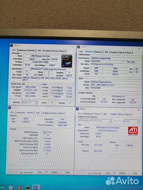This screenshot has height=190, width=143.
Task: Click the AMD Phenom processor logo
Action: pos(67,61)
